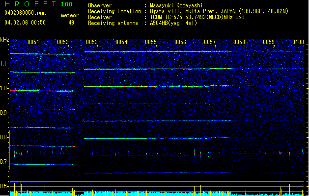Click the 0058 time marker
Image resolution: width=309 pixels, height=196 pixels.
(x=239, y=42)
